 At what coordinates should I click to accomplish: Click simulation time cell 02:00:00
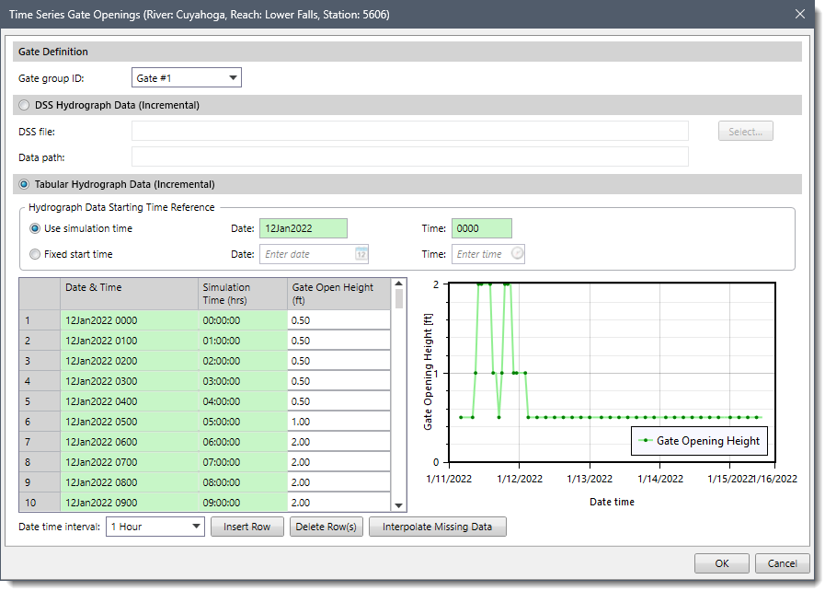pyautogui.click(x=243, y=361)
